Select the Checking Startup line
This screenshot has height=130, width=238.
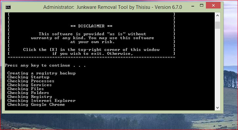pyautogui.click(x=29, y=77)
